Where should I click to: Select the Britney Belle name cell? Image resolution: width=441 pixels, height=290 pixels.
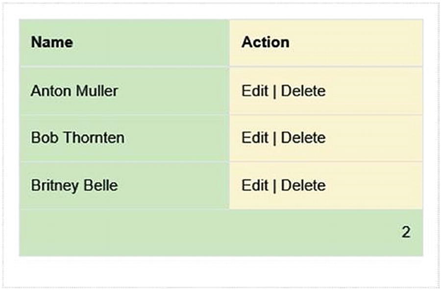[x=74, y=185]
